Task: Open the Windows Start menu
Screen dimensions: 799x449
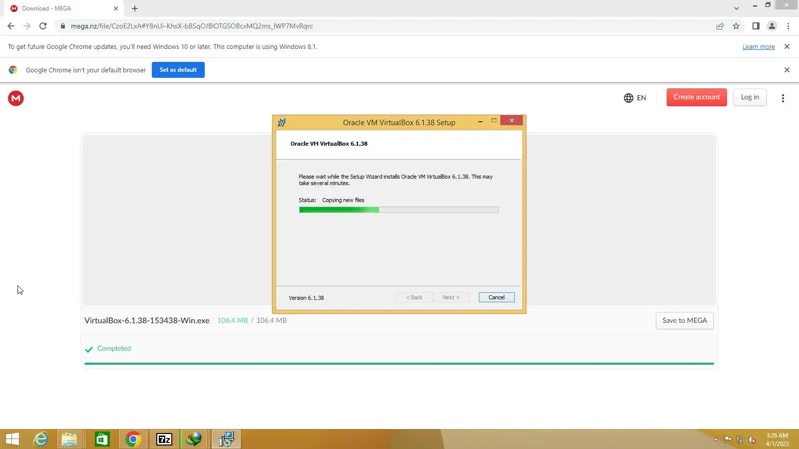Action: [12, 439]
